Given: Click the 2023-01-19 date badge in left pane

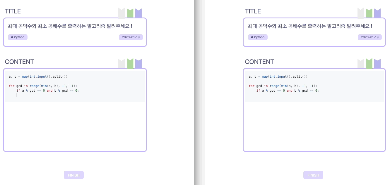Looking at the screenshot, I should tap(131, 37).
